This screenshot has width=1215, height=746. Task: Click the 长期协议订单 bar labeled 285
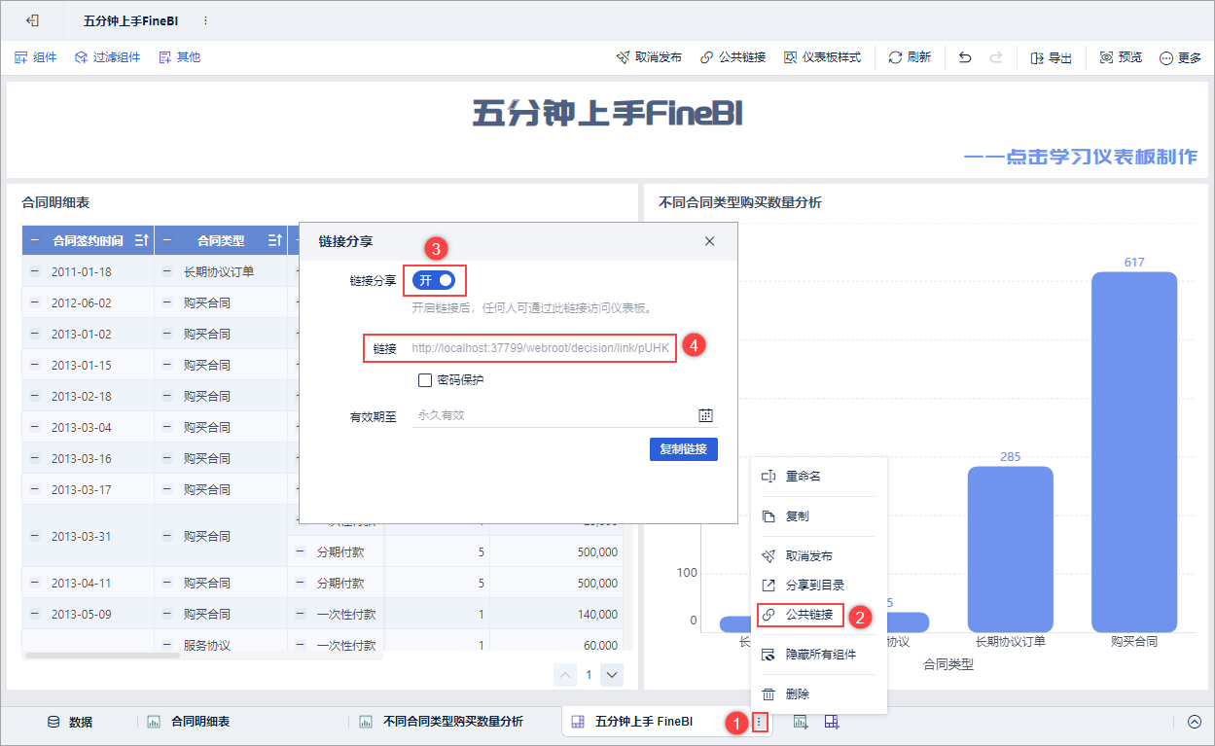(1010, 550)
